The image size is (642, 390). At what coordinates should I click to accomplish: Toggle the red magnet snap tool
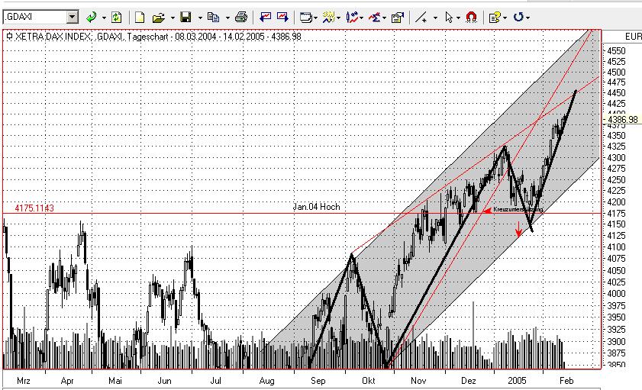click(472, 18)
